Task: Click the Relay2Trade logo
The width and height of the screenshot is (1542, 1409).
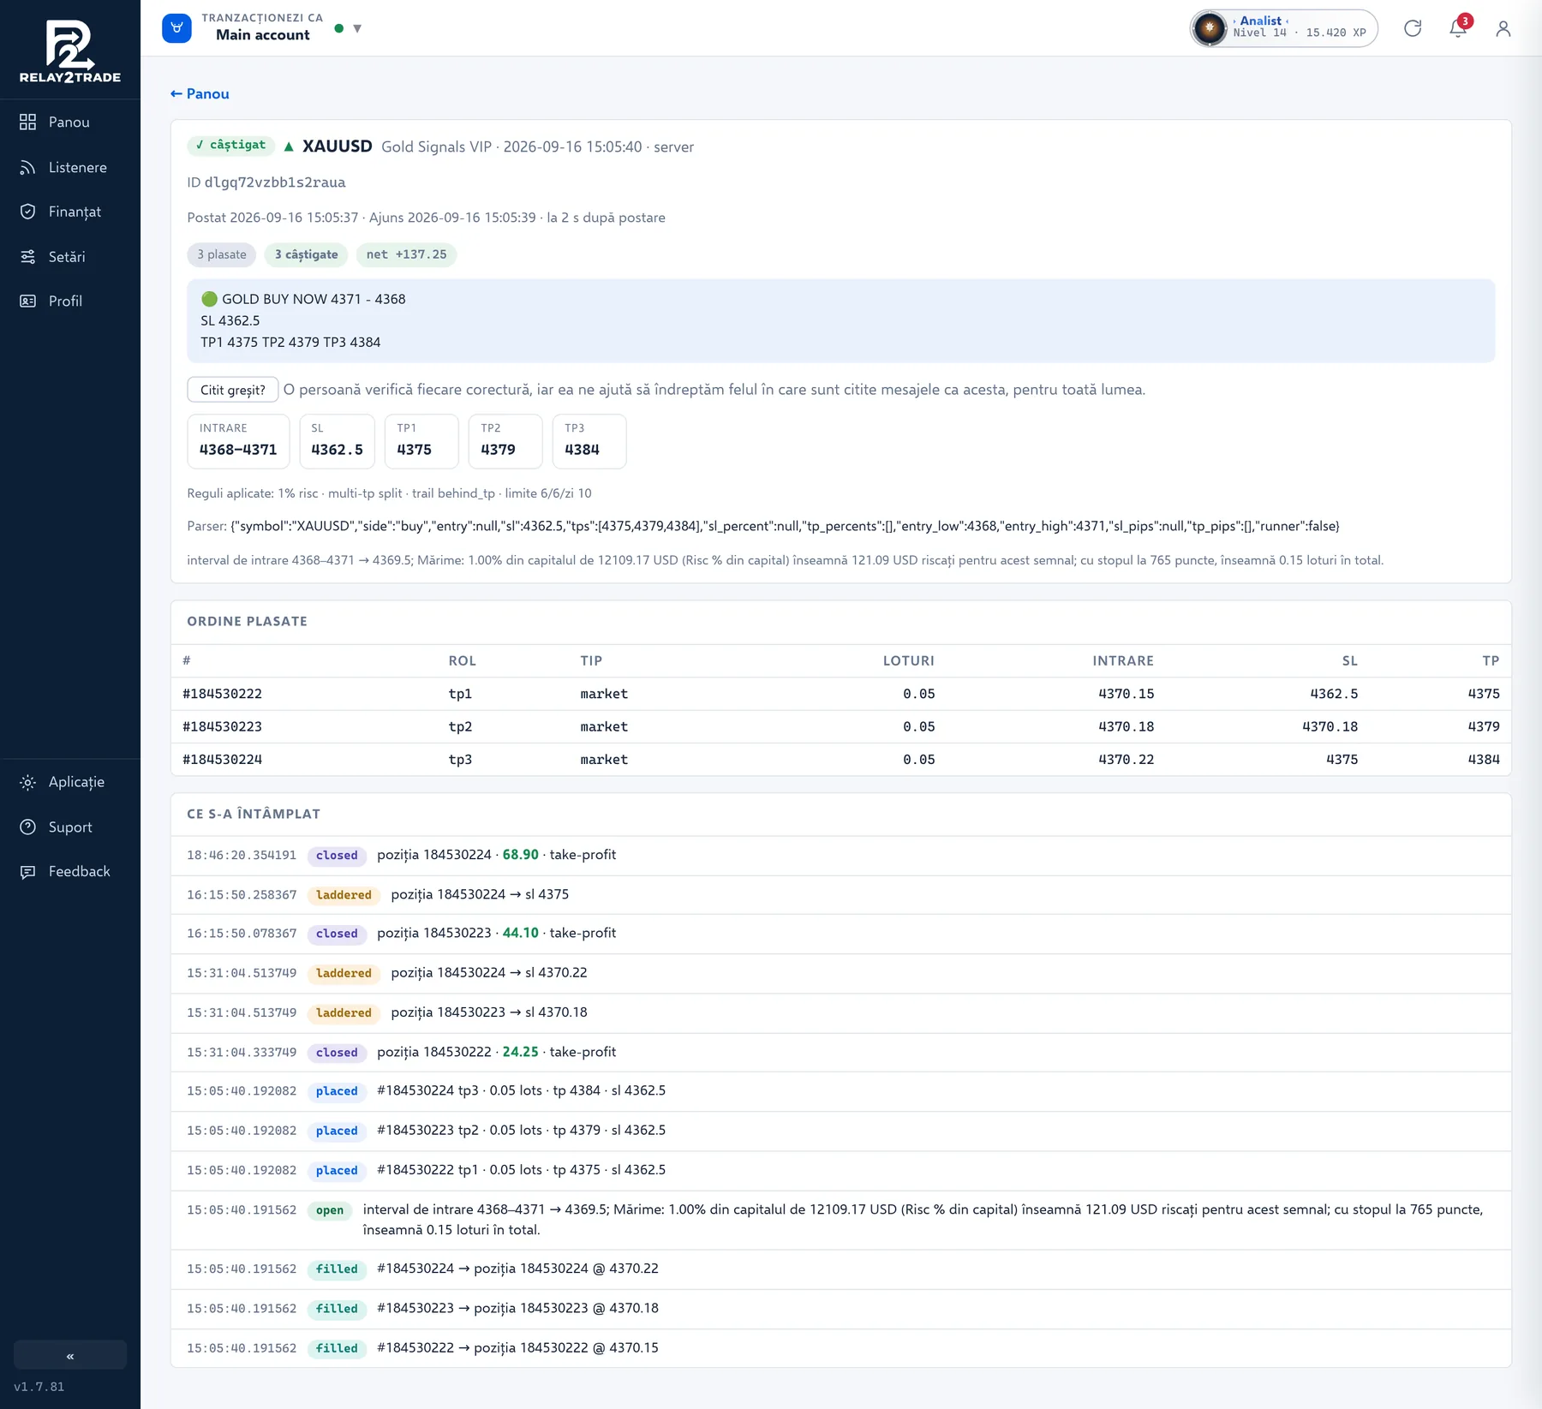Action: coord(70,51)
